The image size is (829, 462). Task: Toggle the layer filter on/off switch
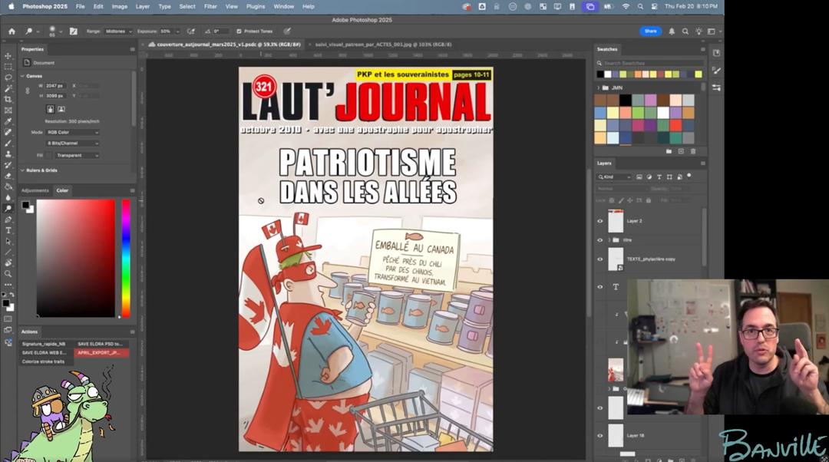tap(689, 177)
